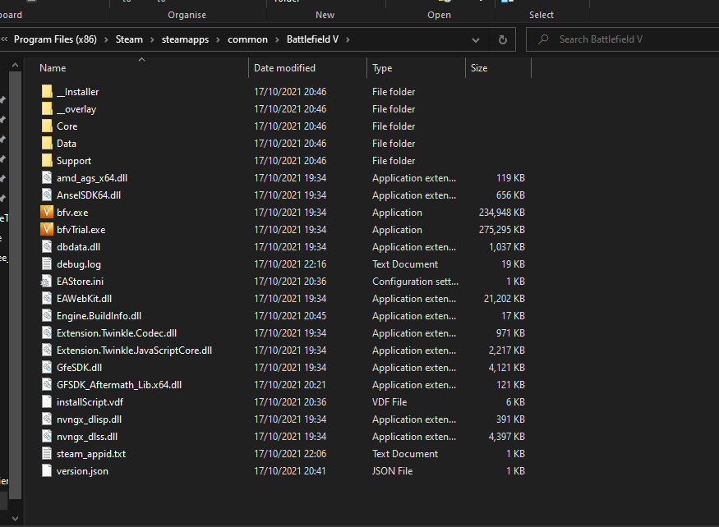Select the EAStore.ini settings icon

coord(47,282)
